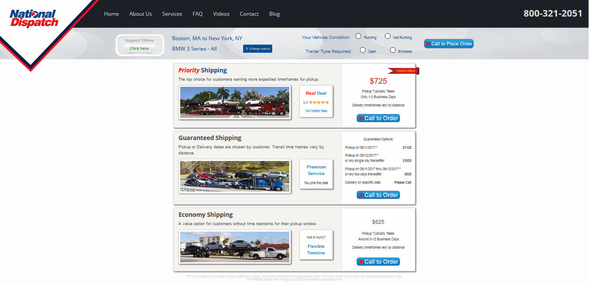Click the Priority Shipping heading
The height and width of the screenshot is (284, 589).
202,70
